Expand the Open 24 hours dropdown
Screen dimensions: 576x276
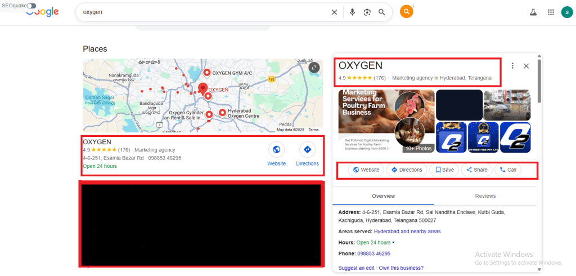coord(393,243)
